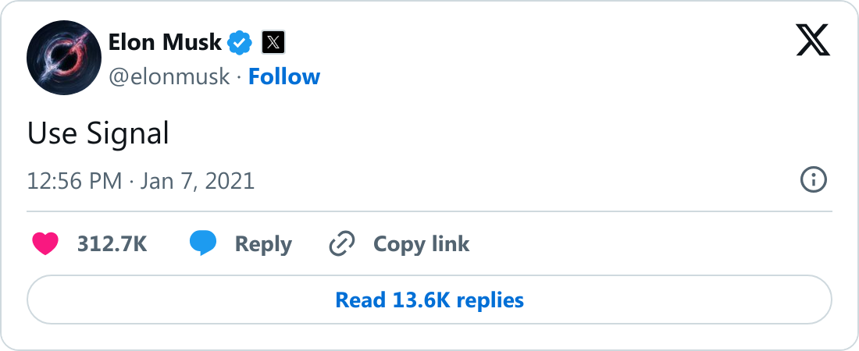The image size is (859, 351).
Task: Open Read 13.6K replies button
Action: (429, 300)
